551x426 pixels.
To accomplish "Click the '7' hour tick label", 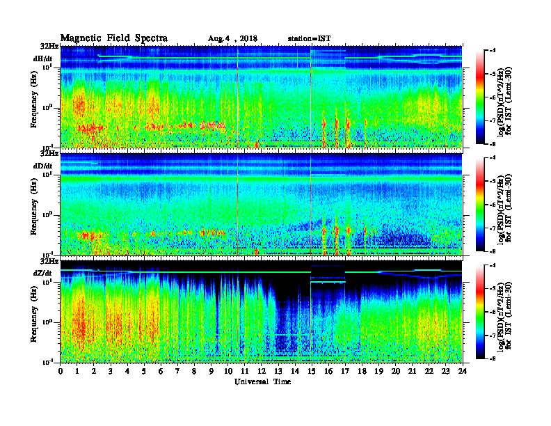I will (177, 372).
